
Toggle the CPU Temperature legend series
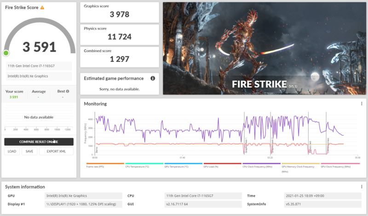click(x=144, y=165)
